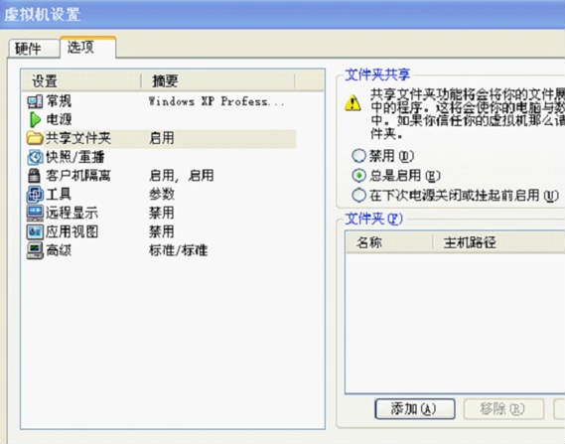The width and height of the screenshot is (565, 444).
Task: Click the greyed 移除 button
Action: pos(503,408)
